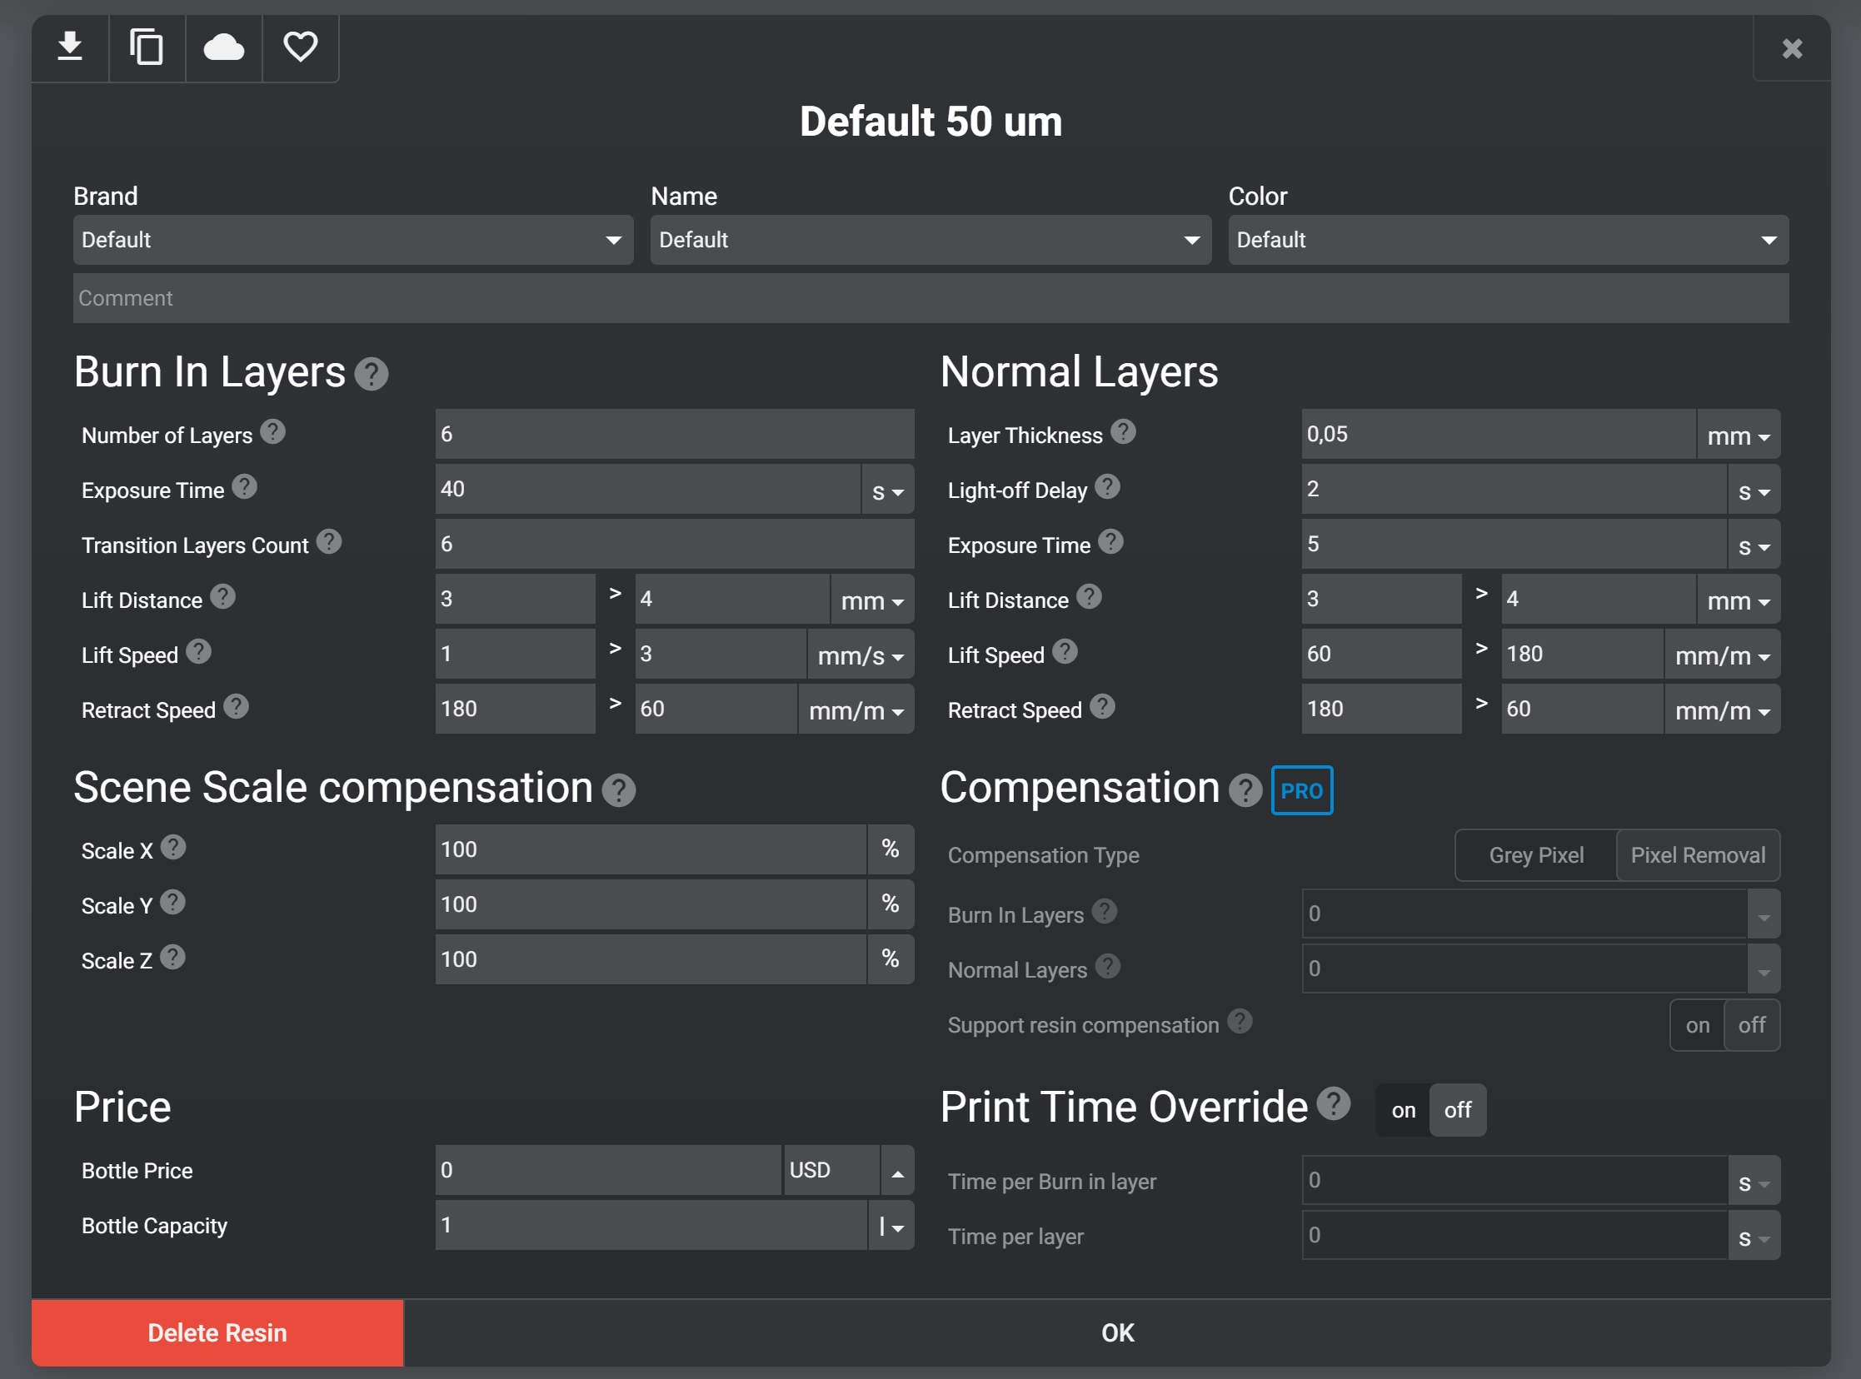
Task: Click the duplicate profile copy icon
Action: pyautogui.click(x=147, y=47)
